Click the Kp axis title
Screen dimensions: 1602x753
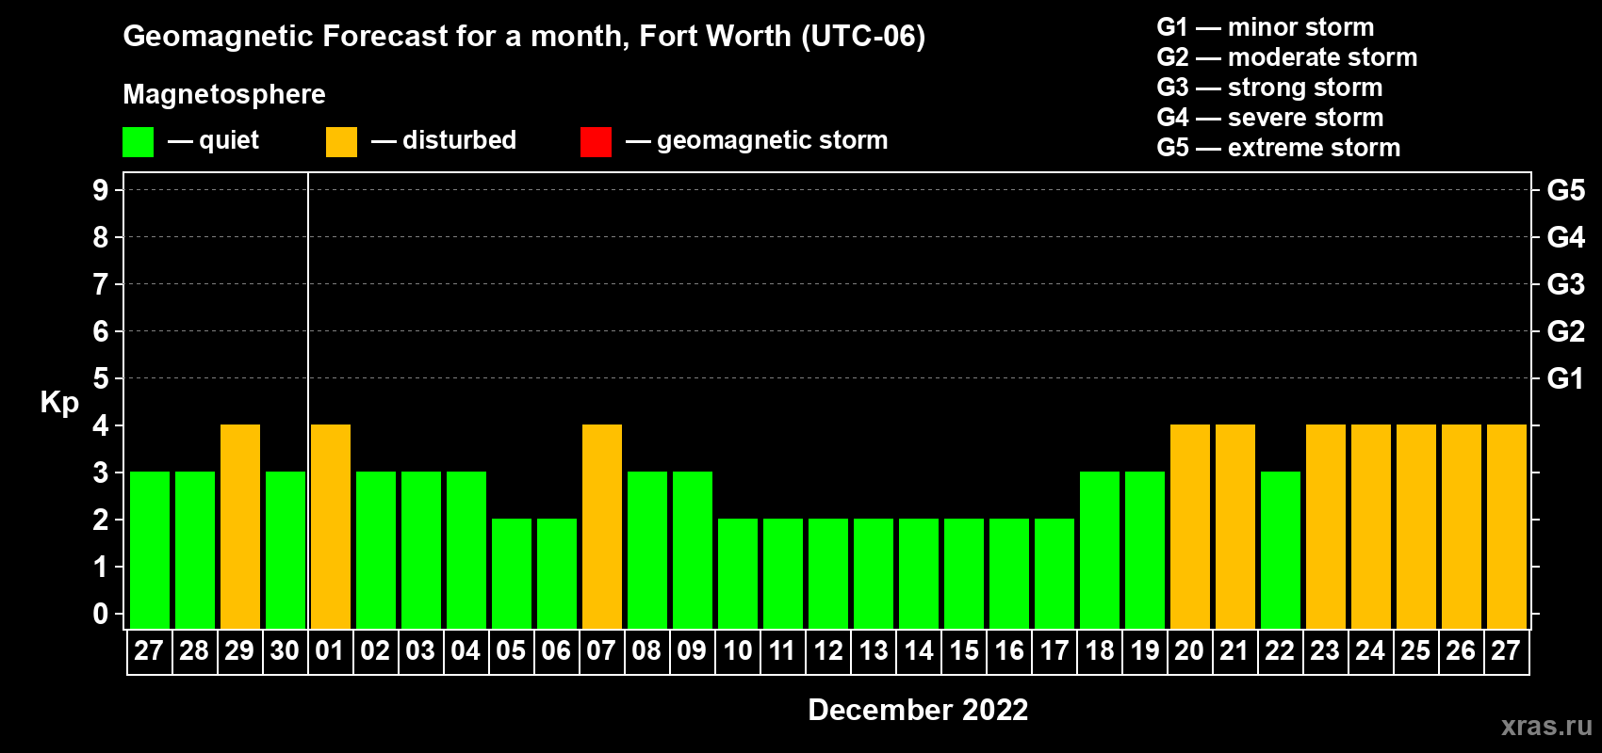coord(59,403)
